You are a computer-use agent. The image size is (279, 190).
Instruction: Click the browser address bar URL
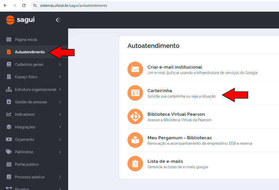(73, 5)
